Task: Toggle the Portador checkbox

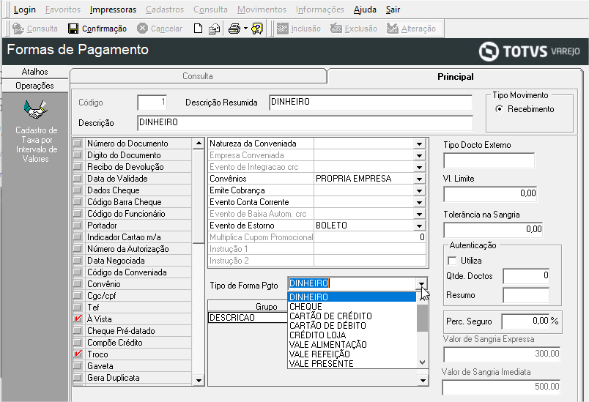Action: 78,226
